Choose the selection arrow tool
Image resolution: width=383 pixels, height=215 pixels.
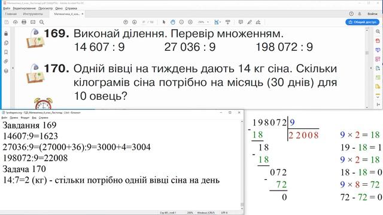pos(164,22)
